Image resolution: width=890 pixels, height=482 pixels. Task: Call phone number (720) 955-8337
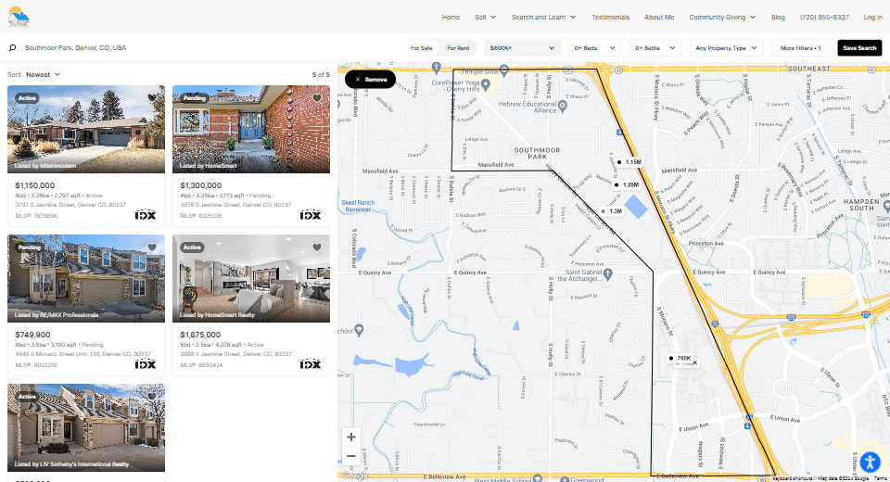824,17
